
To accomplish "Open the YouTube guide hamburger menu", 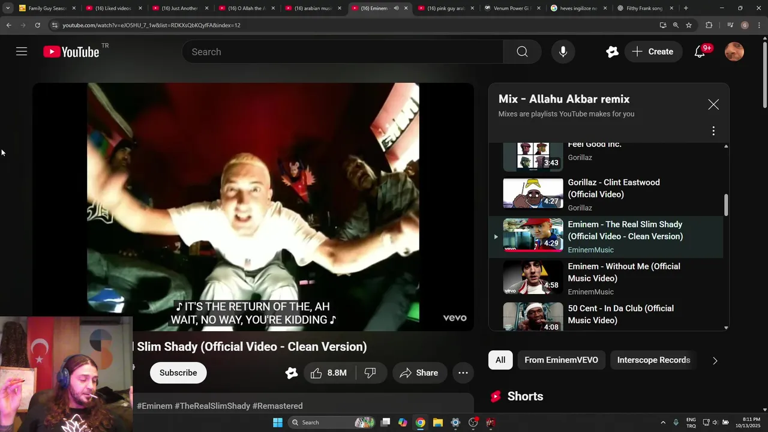I will pyautogui.click(x=22, y=52).
